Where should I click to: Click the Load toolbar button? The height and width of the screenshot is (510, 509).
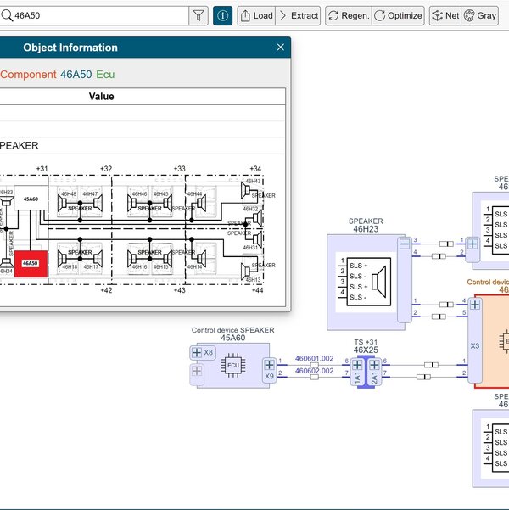click(255, 15)
